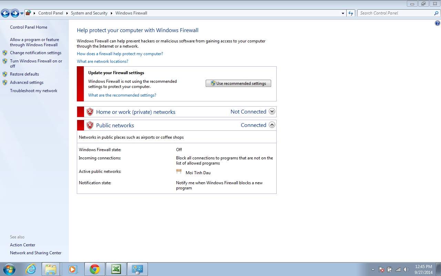Open Allow a program or feature link
Image resolution: width=441 pixels, height=276 pixels.
pyautogui.click(x=34, y=42)
